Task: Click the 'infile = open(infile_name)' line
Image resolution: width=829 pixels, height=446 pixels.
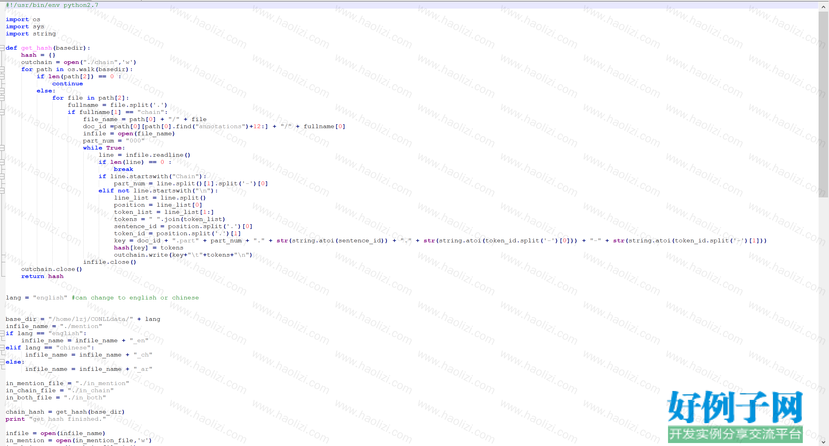Action: coord(56,434)
